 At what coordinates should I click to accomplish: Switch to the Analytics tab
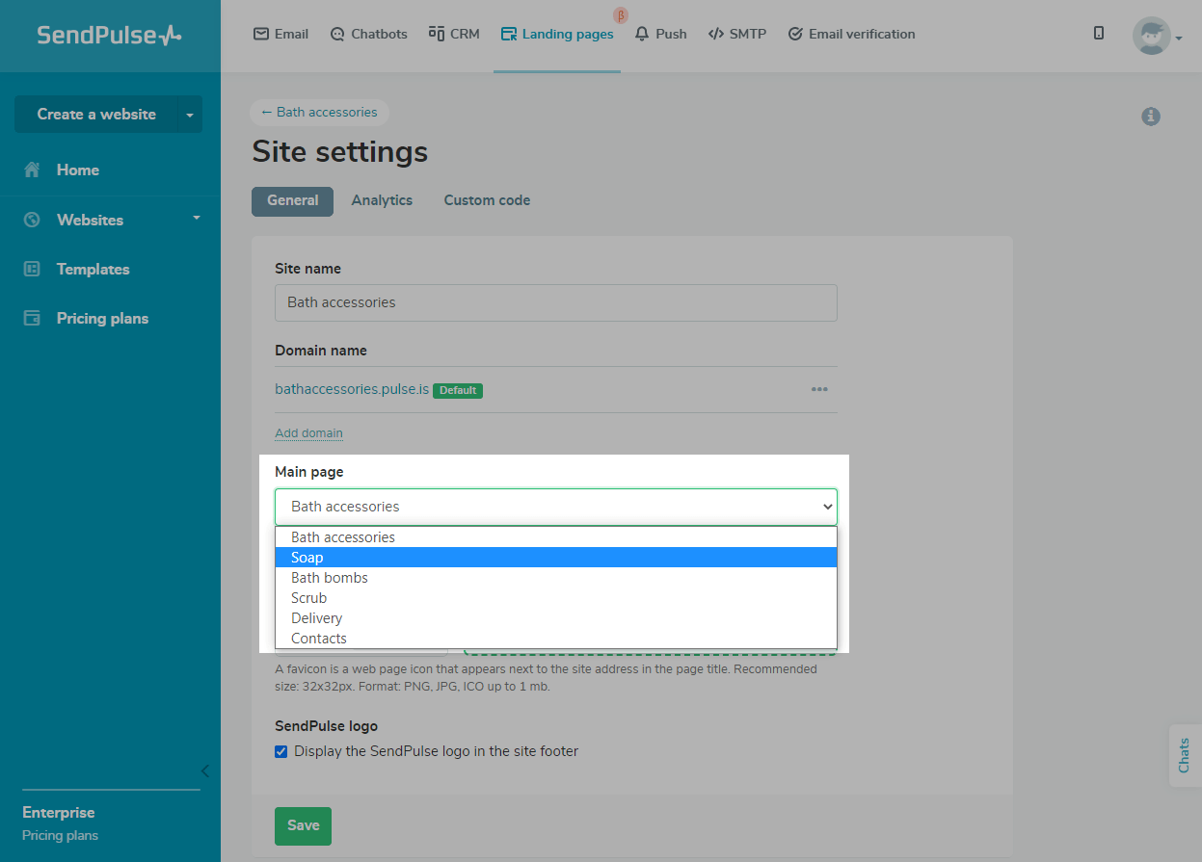(x=382, y=200)
